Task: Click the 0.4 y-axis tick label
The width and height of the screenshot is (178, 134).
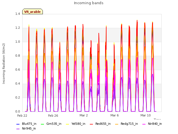Action: [x=18, y=83]
